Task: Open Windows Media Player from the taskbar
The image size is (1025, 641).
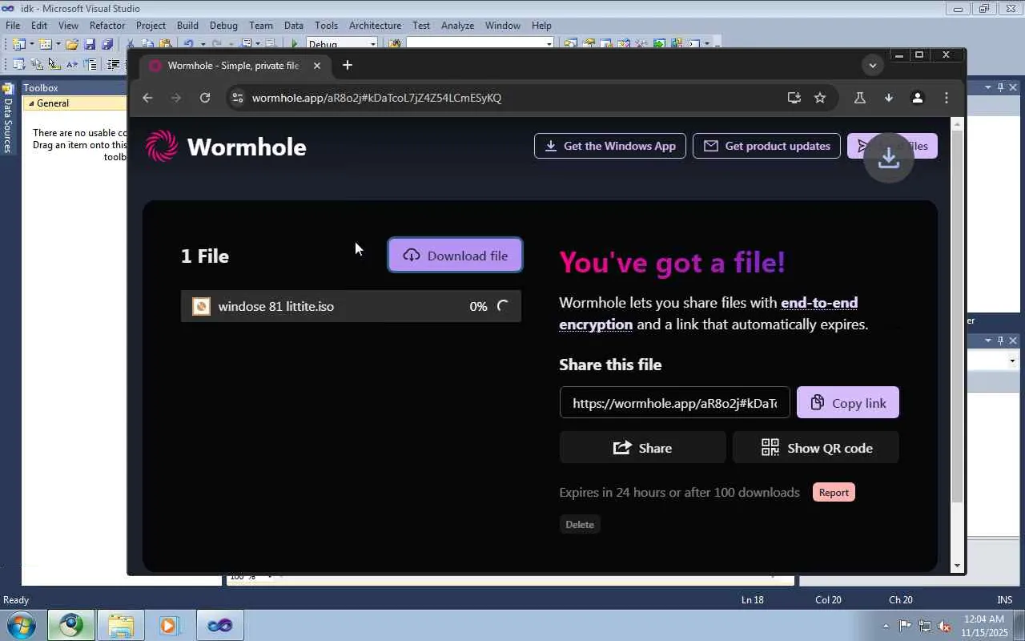Action: click(x=168, y=625)
